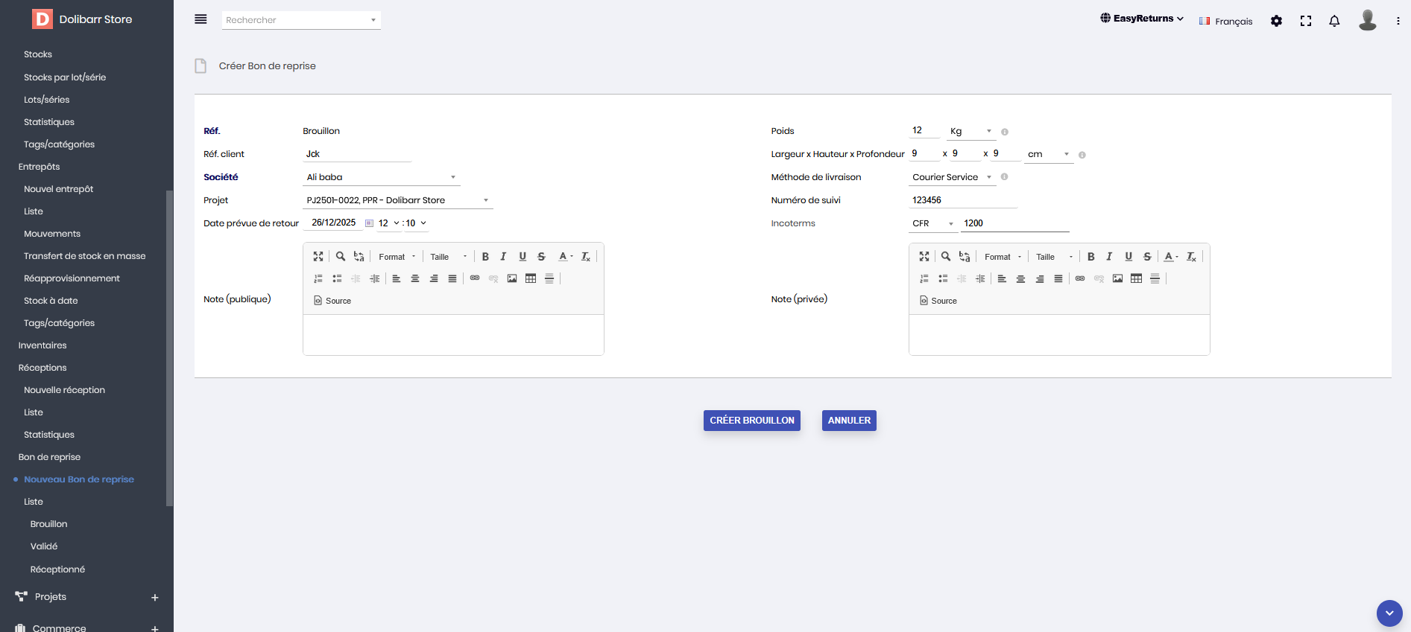Toggle Source mode in public note editor

[x=332, y=301]
